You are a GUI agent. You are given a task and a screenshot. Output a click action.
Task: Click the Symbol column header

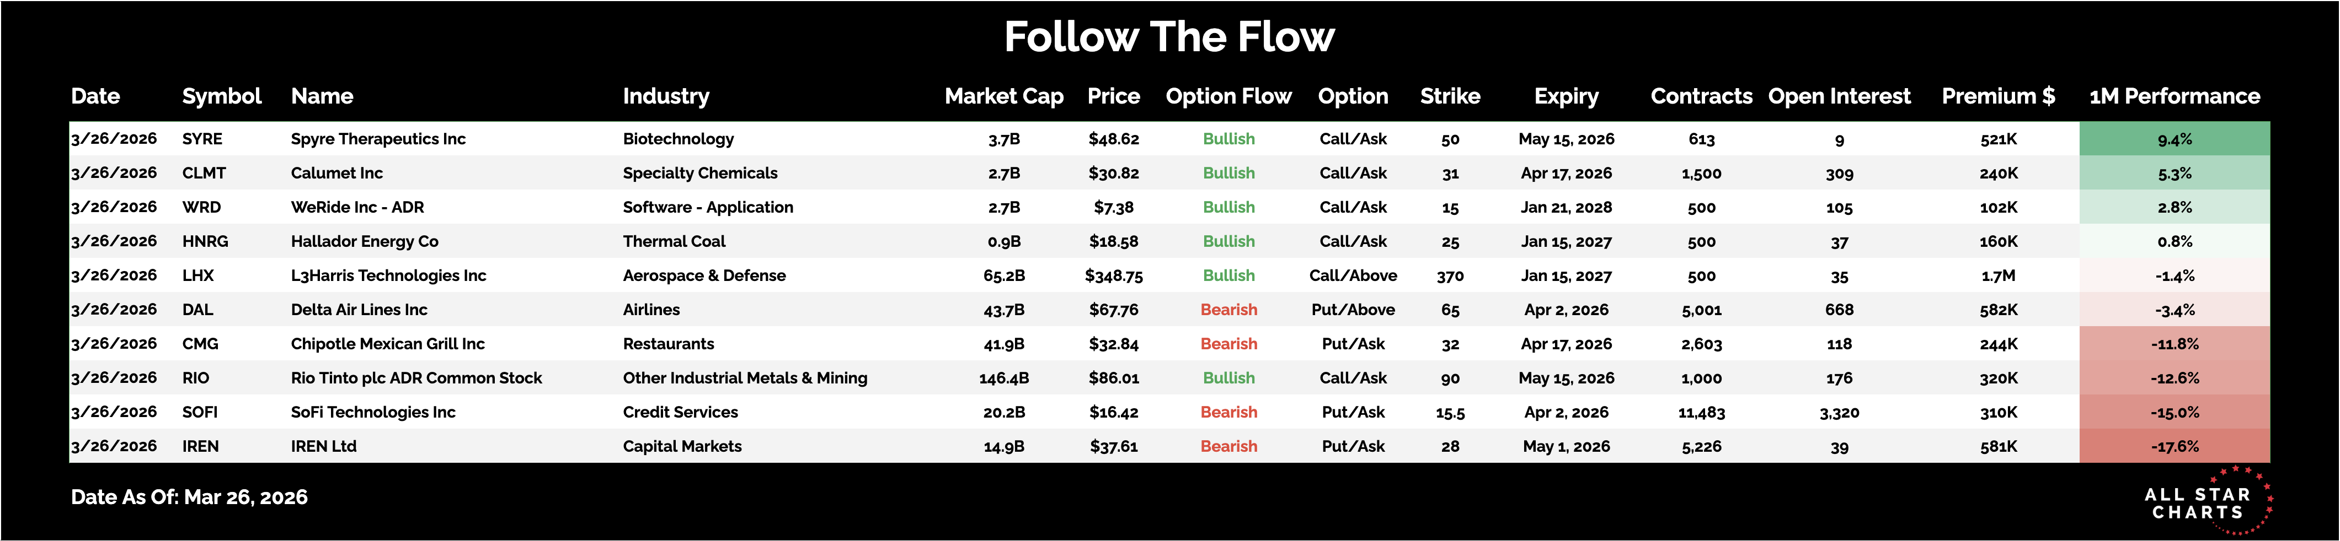tap(221, 96)
